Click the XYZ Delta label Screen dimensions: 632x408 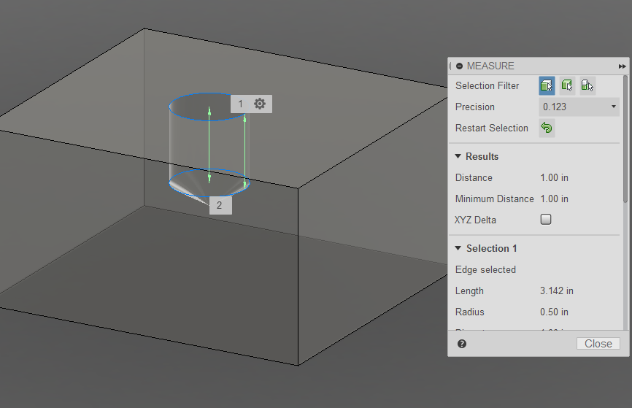pos(475,220)
